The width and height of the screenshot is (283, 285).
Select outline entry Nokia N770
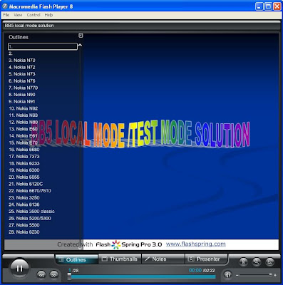coord(24,88)
